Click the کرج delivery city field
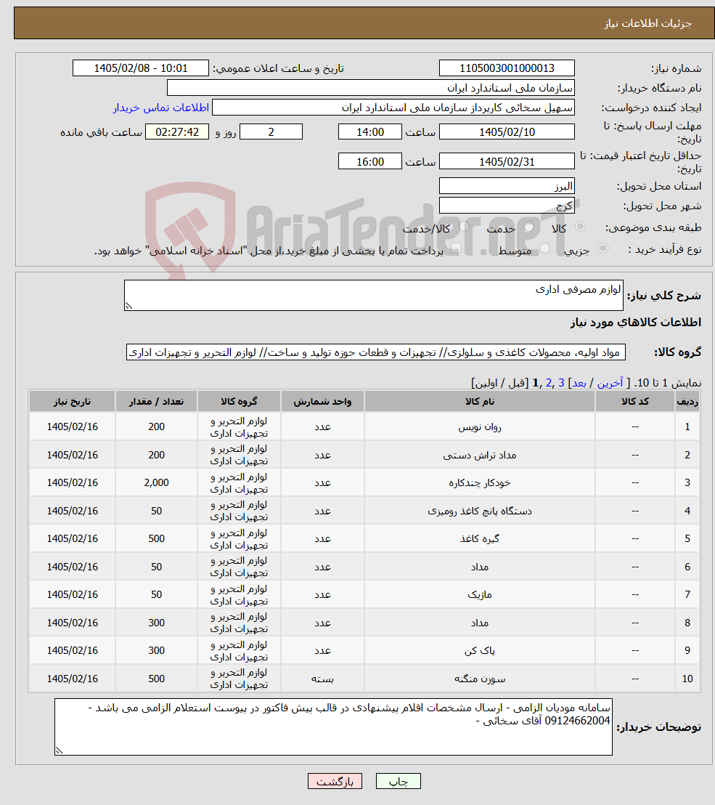 pos(507,206)
